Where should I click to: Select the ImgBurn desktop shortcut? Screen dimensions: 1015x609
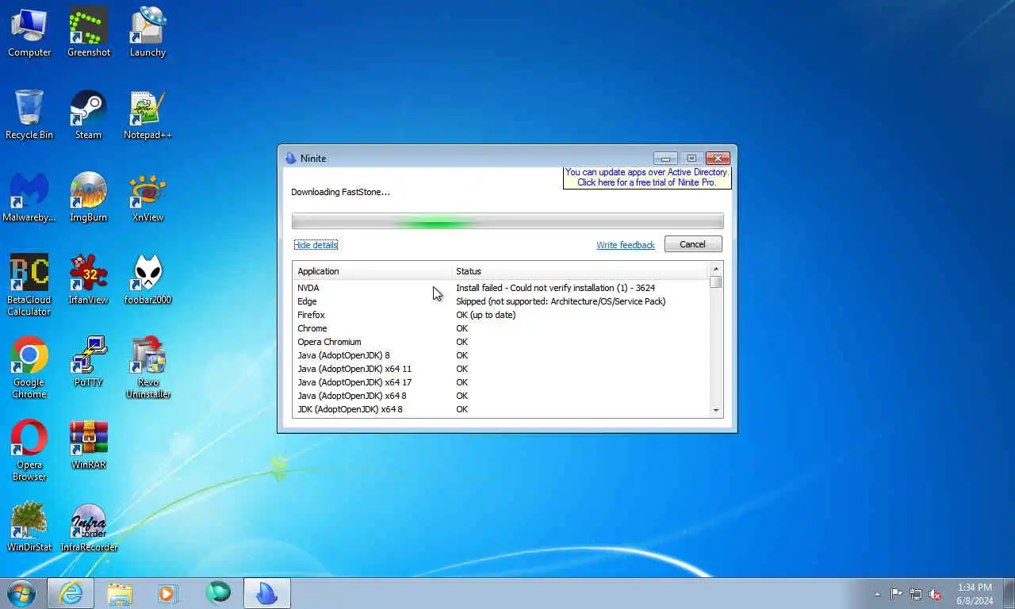(x=88, y=197)
